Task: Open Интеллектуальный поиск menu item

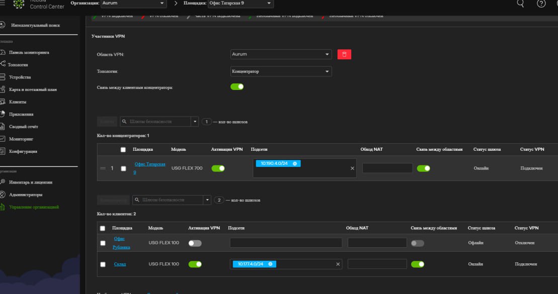Action: (x=35, y=25)
